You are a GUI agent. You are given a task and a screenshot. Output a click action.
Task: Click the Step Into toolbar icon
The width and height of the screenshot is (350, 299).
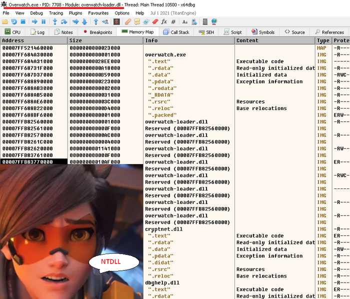(54, 21)
